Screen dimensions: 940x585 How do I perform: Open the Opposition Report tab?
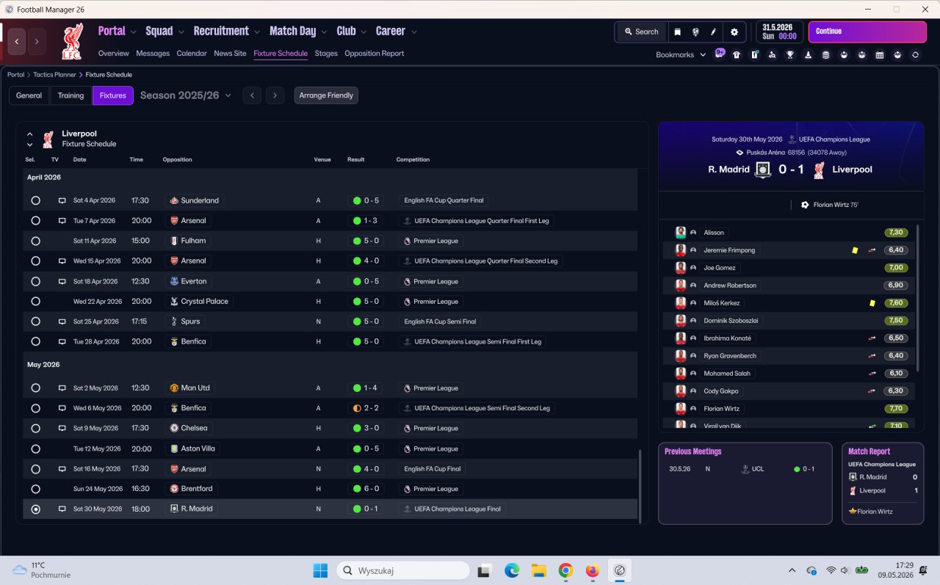pos(375,54)
